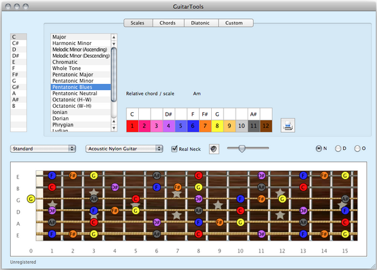Viewport: 377px width, 270px height.
Task: Click blue F note on A string fret 8
Action: [x=199, y=222]
